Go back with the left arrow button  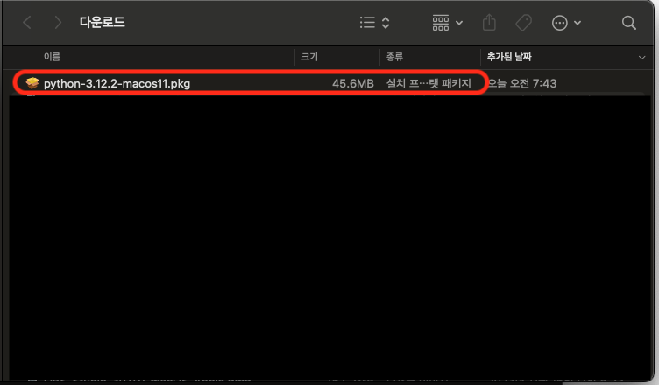click(27, 22)
